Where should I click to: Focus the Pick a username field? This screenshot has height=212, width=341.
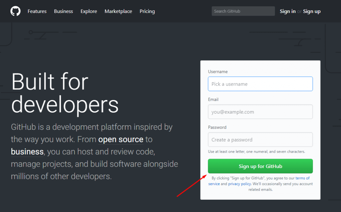[x=260, y=84]
